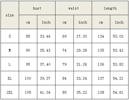Click the L size row label
This screenshot has height=100, width=129.
click(x=10, y=64)
